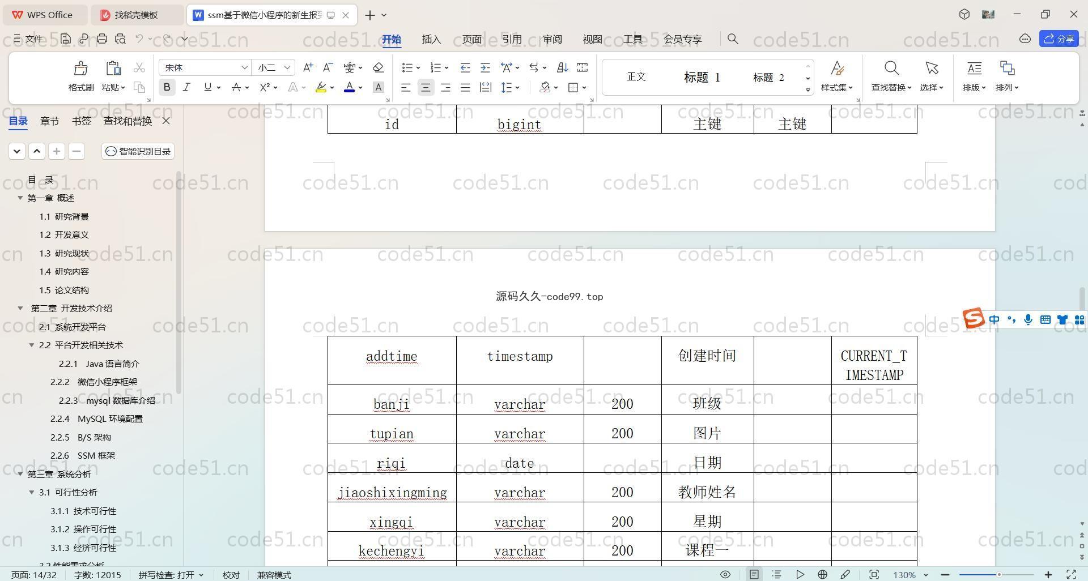The image size is (1088, 581).
Task: Click the Format Painter (格式刷) icon
Action: [x=81, y=69]
